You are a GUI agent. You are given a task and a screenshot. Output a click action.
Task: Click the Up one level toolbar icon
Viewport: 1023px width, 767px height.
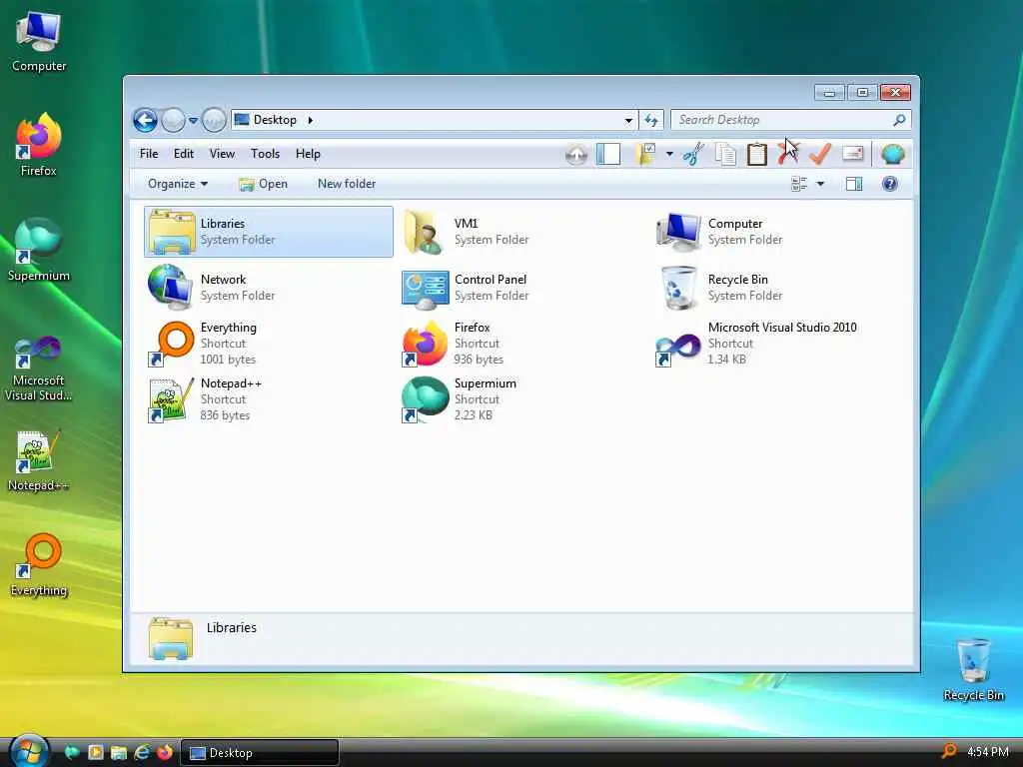576,155
